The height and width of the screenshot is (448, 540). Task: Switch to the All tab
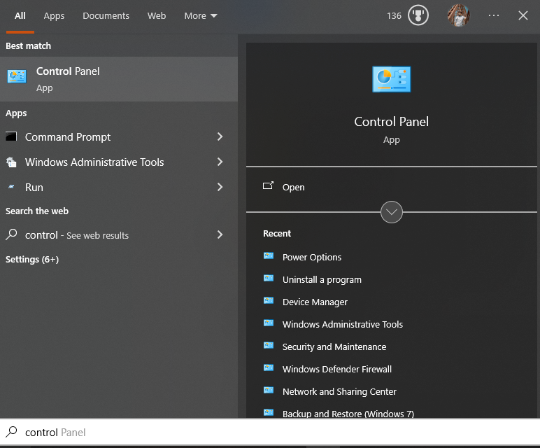tap(20, 16)
